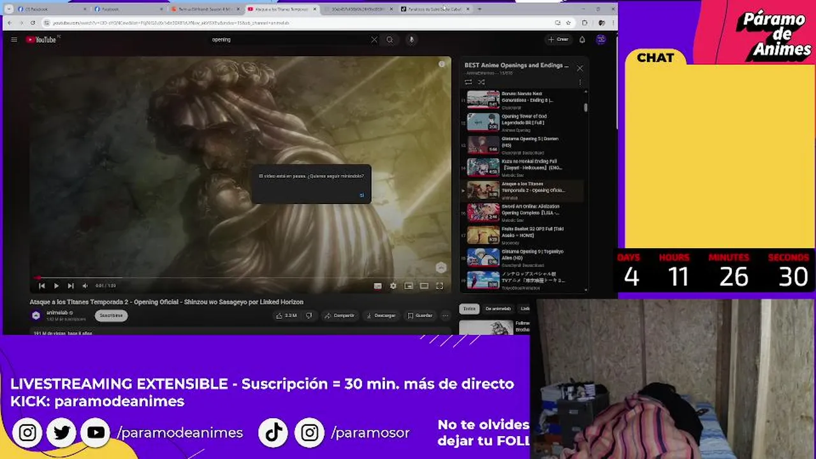Clear the search box with the X

374,40
